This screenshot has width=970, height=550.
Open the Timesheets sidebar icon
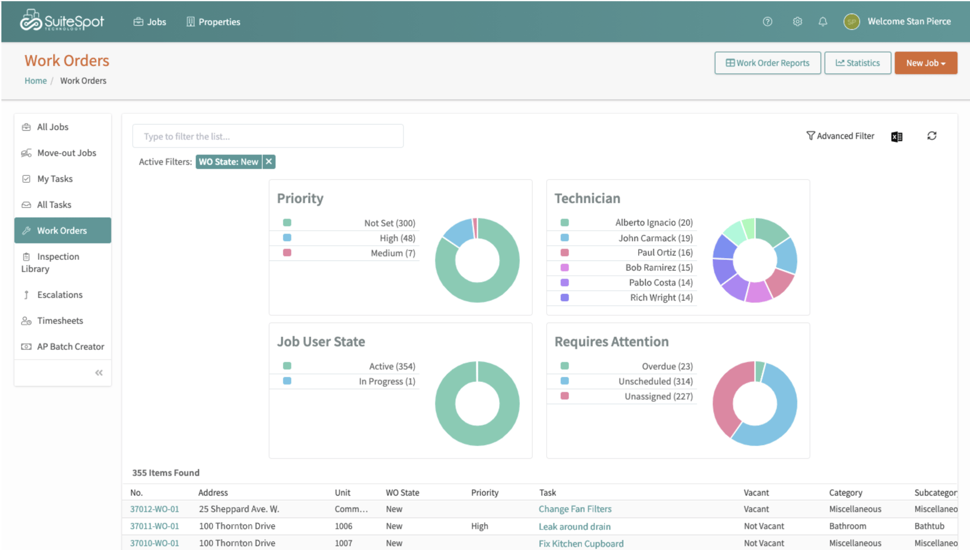point(26,320)
